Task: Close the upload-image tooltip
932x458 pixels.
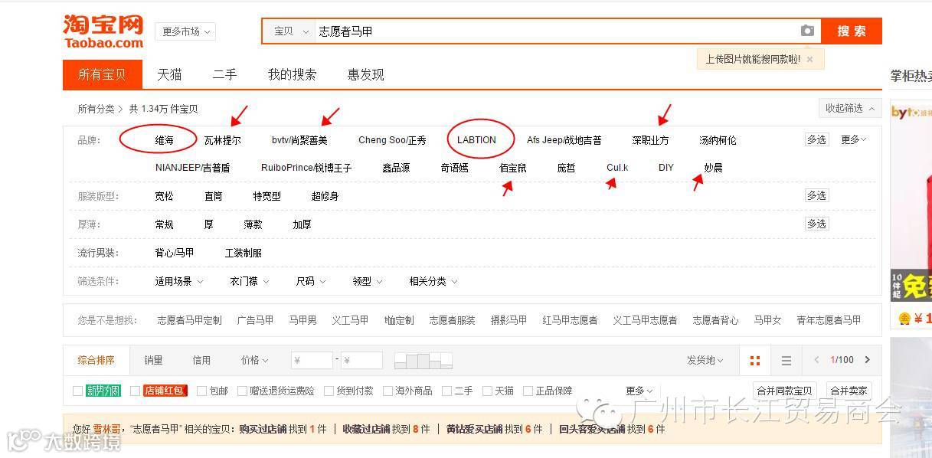Action: (x=809, y=59)
